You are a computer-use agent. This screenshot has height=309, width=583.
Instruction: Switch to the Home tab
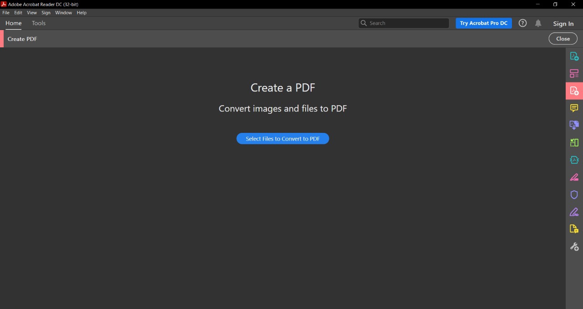coord(14,23)
